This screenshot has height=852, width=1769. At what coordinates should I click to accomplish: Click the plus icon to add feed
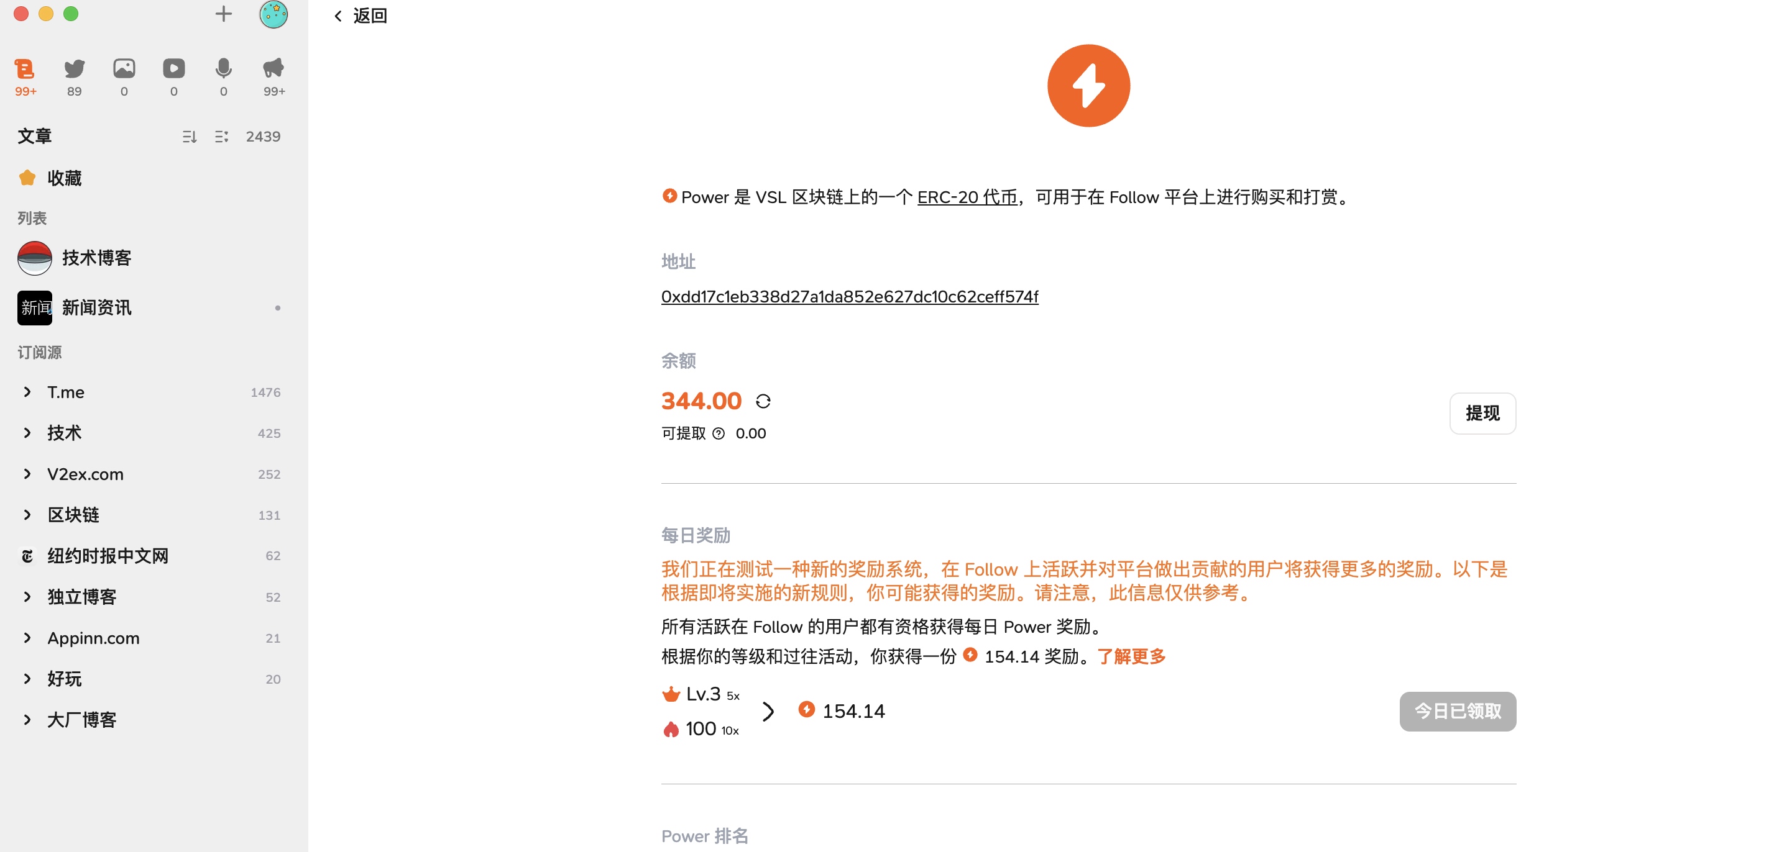(223, 14)
